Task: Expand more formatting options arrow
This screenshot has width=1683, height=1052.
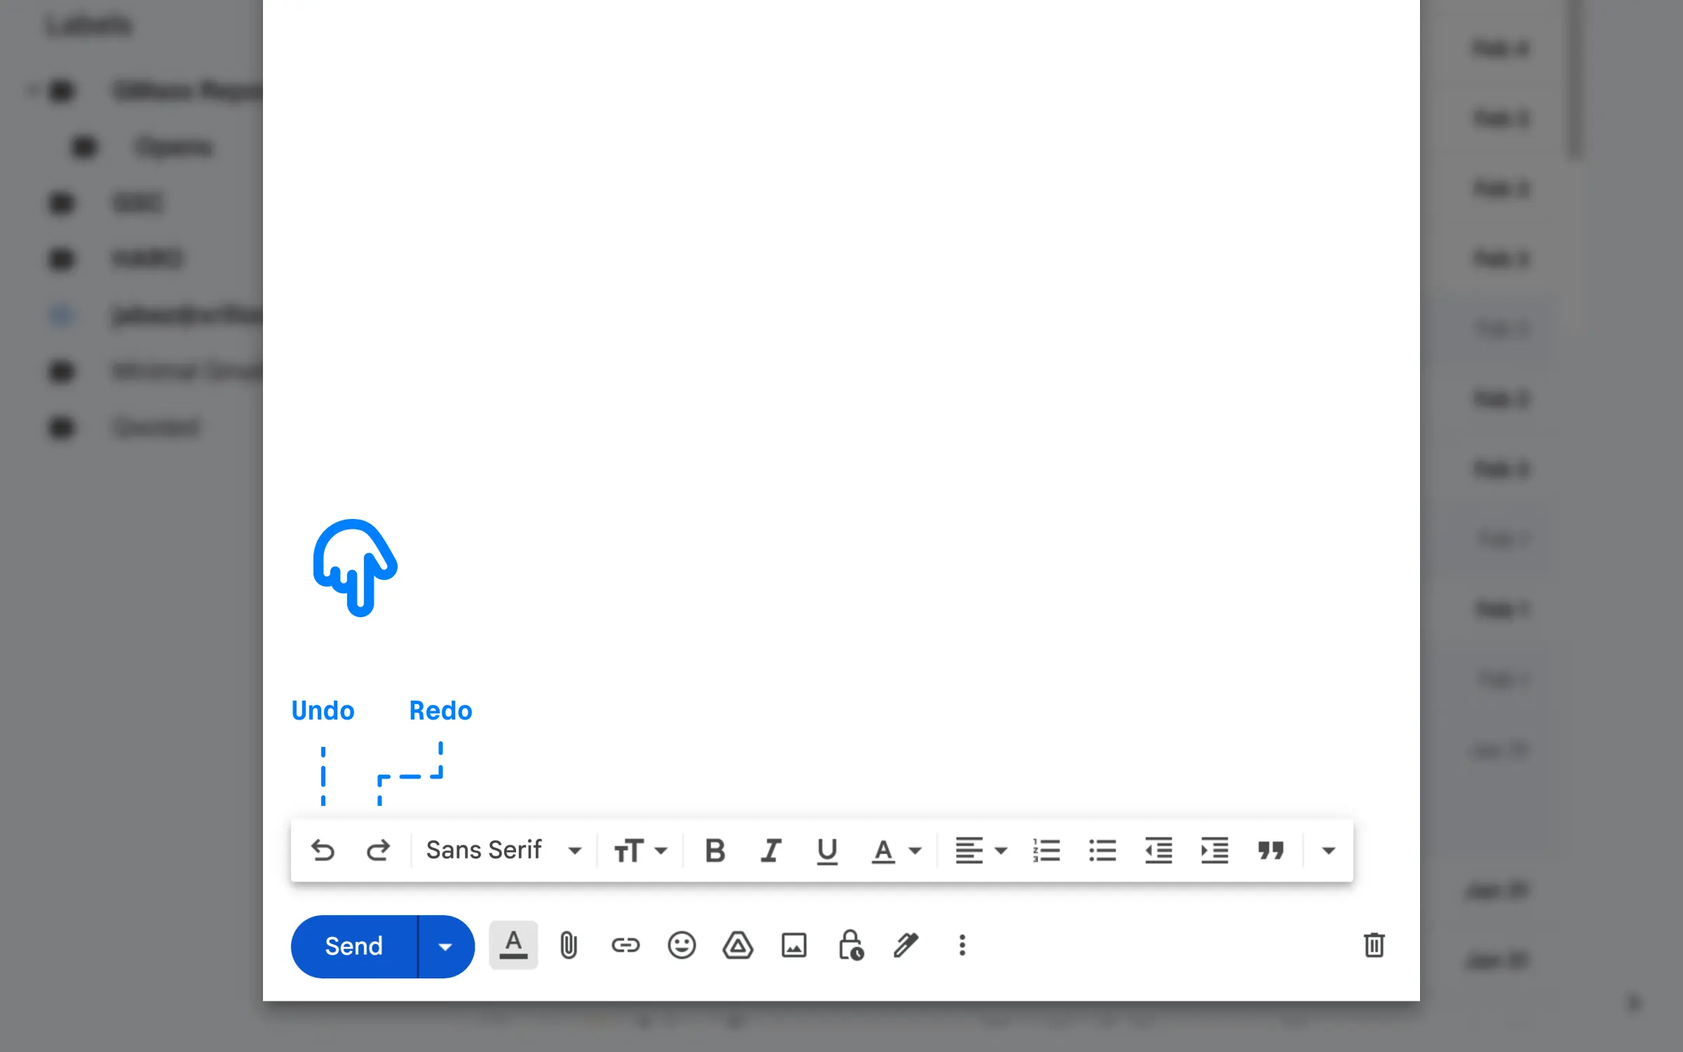Action: point(1328,851)
